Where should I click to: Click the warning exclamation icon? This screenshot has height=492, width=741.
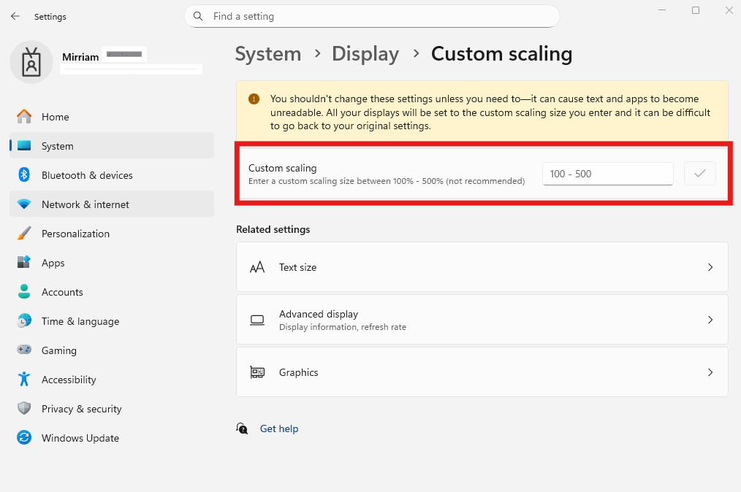[x=254, y=99]
